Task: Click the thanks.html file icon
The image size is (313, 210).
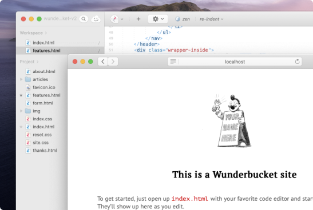Action: pyautogui.click(x=28, y=150)
